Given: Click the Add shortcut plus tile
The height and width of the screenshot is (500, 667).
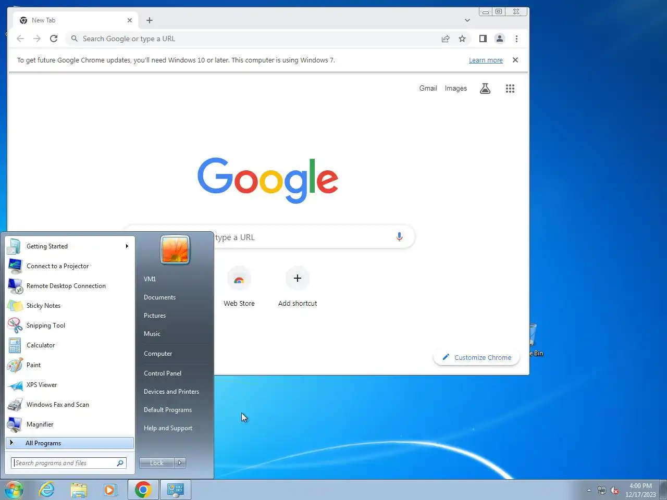Looking at the screenshot, I should (x=298, y=288).
